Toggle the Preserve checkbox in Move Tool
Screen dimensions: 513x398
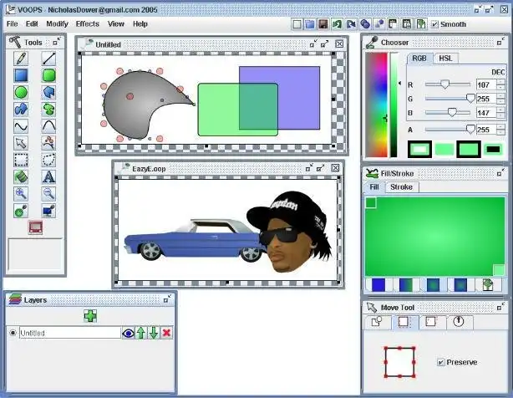pos(440,362)
